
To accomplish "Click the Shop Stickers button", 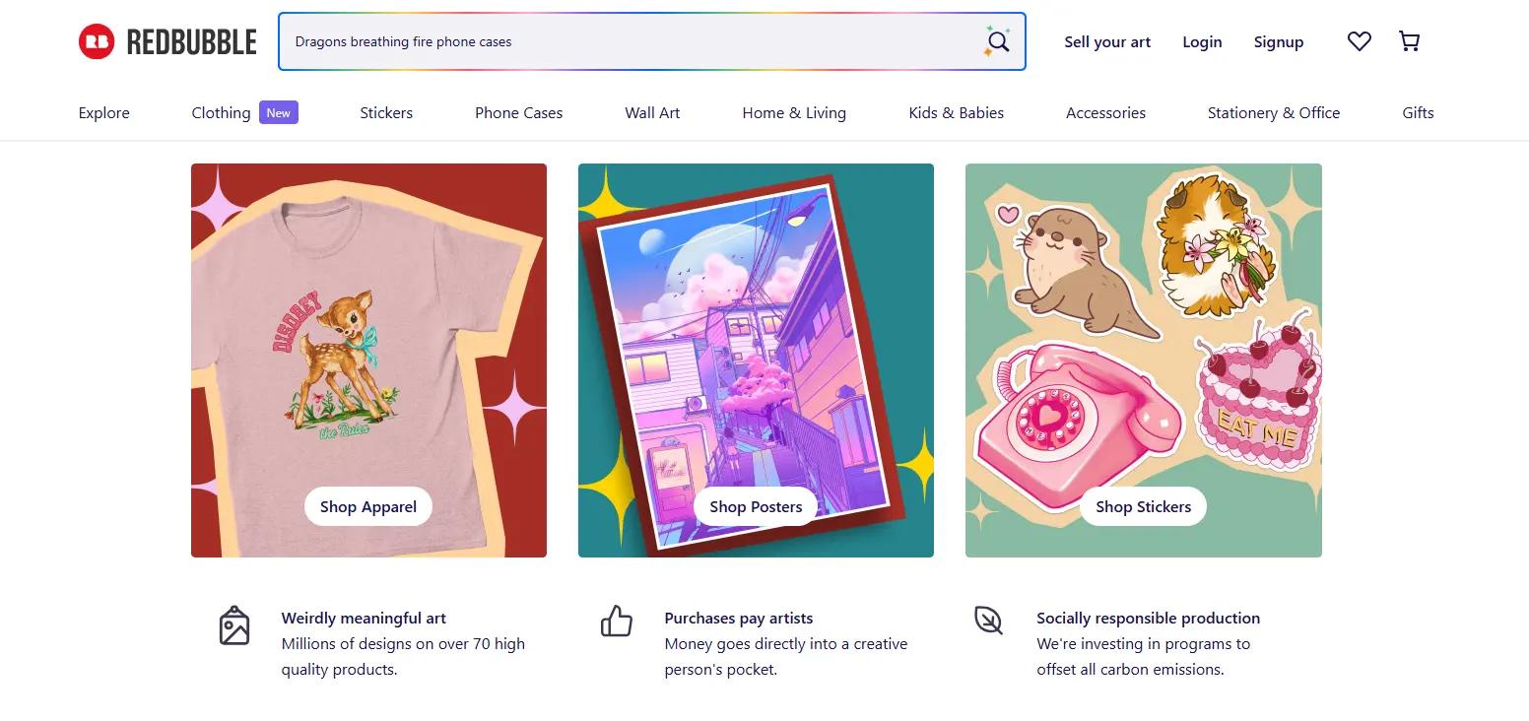I will [1144, 506].
